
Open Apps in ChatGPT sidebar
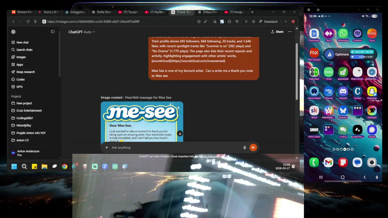[17, 64]
